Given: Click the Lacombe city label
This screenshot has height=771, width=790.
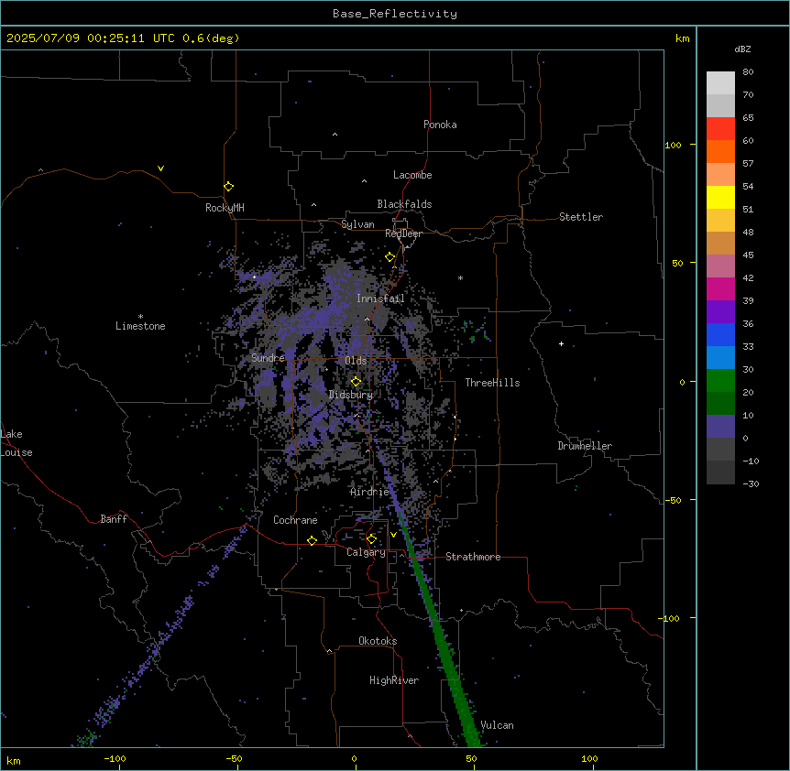Looking at the screenshot, I should click(412, 175).
